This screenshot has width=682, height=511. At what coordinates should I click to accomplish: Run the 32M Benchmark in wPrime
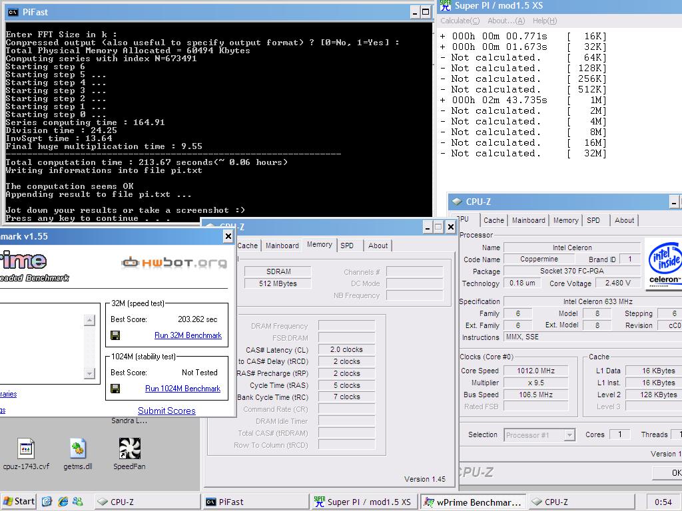188,335
